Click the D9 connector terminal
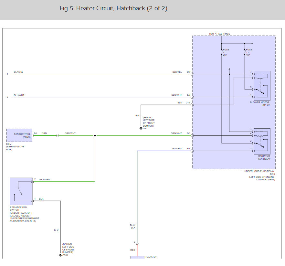This screenshot has width=285, height=266. pyautogui.click(x=192, y=135)
